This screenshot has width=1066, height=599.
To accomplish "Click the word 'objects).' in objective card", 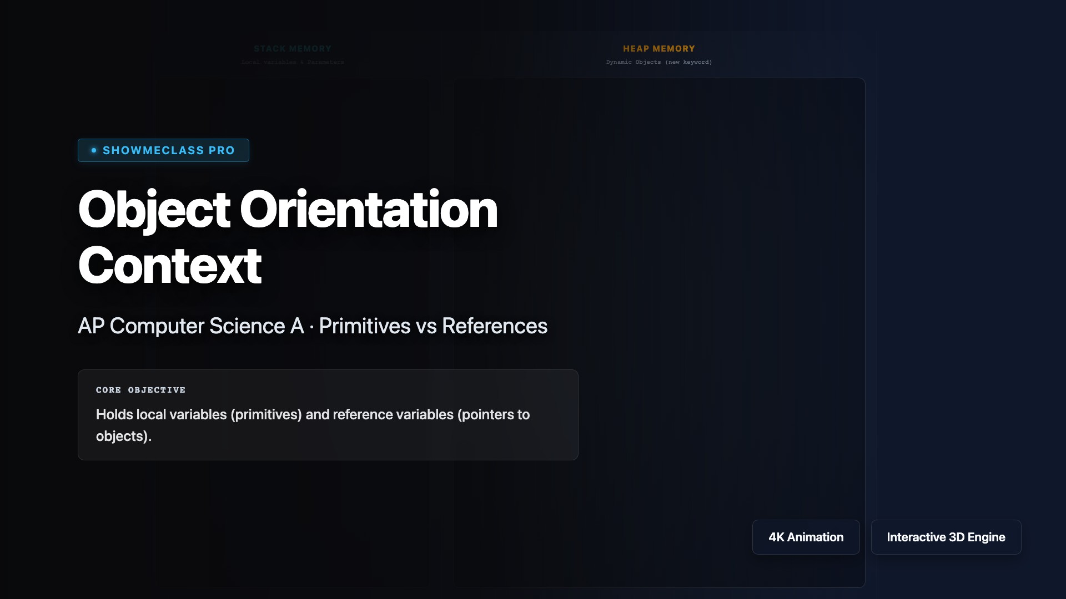I will pyautogui.click(x=123, y=436).
